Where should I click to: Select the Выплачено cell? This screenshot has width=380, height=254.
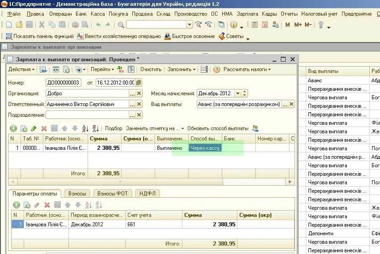click(172, 148)
